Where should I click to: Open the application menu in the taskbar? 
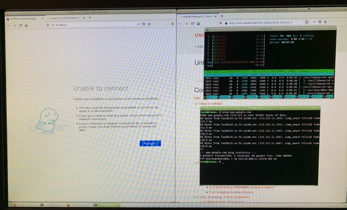(10, 205)
